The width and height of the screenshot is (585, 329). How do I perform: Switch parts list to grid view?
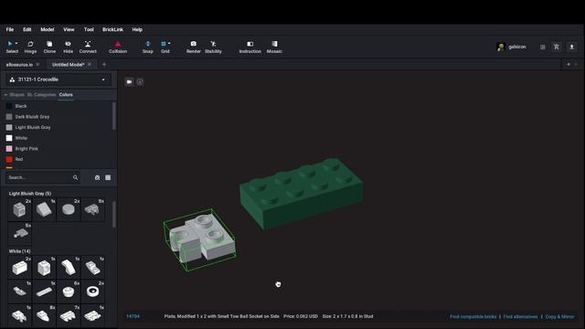click(x=108, y=177)
